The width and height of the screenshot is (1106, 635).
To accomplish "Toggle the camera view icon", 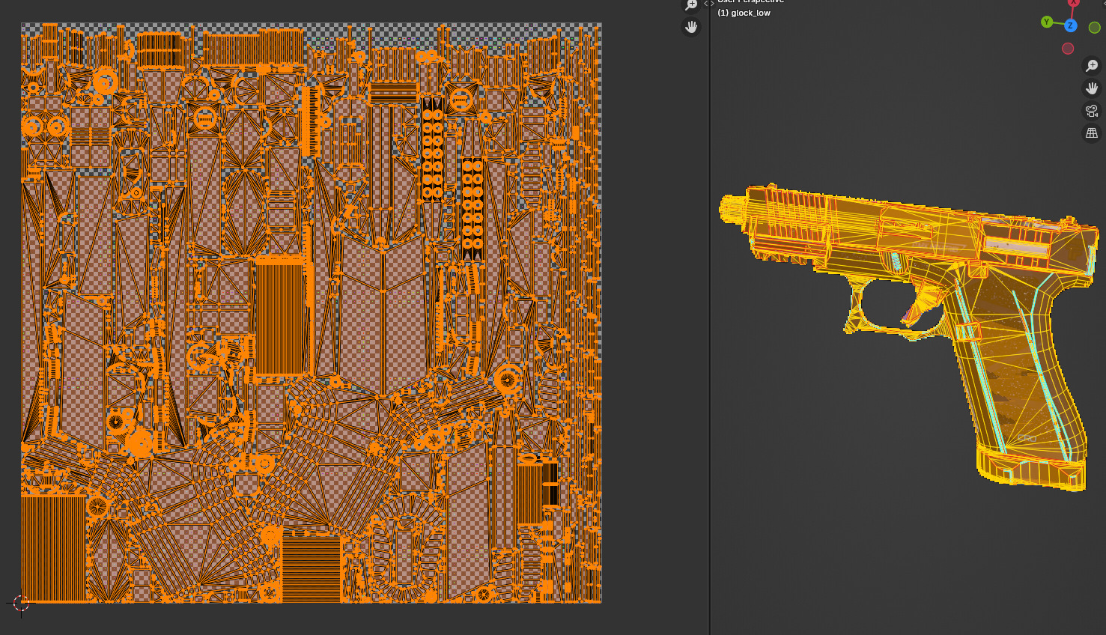I will (1092, 111).
